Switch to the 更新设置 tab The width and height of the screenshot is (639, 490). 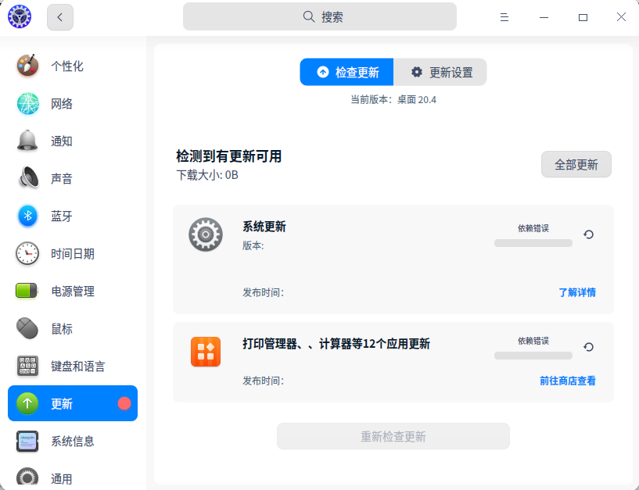pyautogui.click(x=439, y=72)
